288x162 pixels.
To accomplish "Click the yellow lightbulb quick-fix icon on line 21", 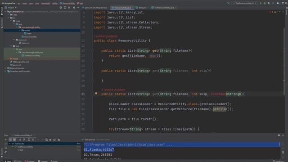I will pos(96,94).
